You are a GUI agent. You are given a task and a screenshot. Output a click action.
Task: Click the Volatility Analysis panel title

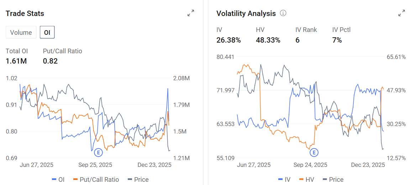click(x=246, y=13)
